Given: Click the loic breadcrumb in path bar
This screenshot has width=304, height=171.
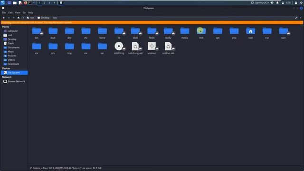Looking at the screenshot, I should [x=55, y=18].
